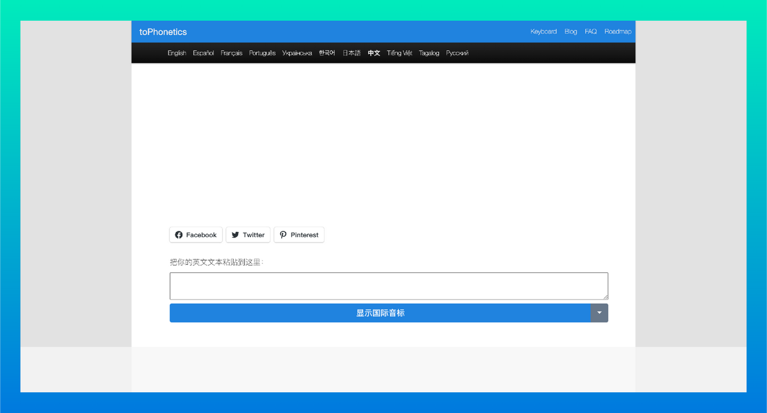Share the page via Twitter button
This screenshot has height=413, width=767.
point(248,234)
